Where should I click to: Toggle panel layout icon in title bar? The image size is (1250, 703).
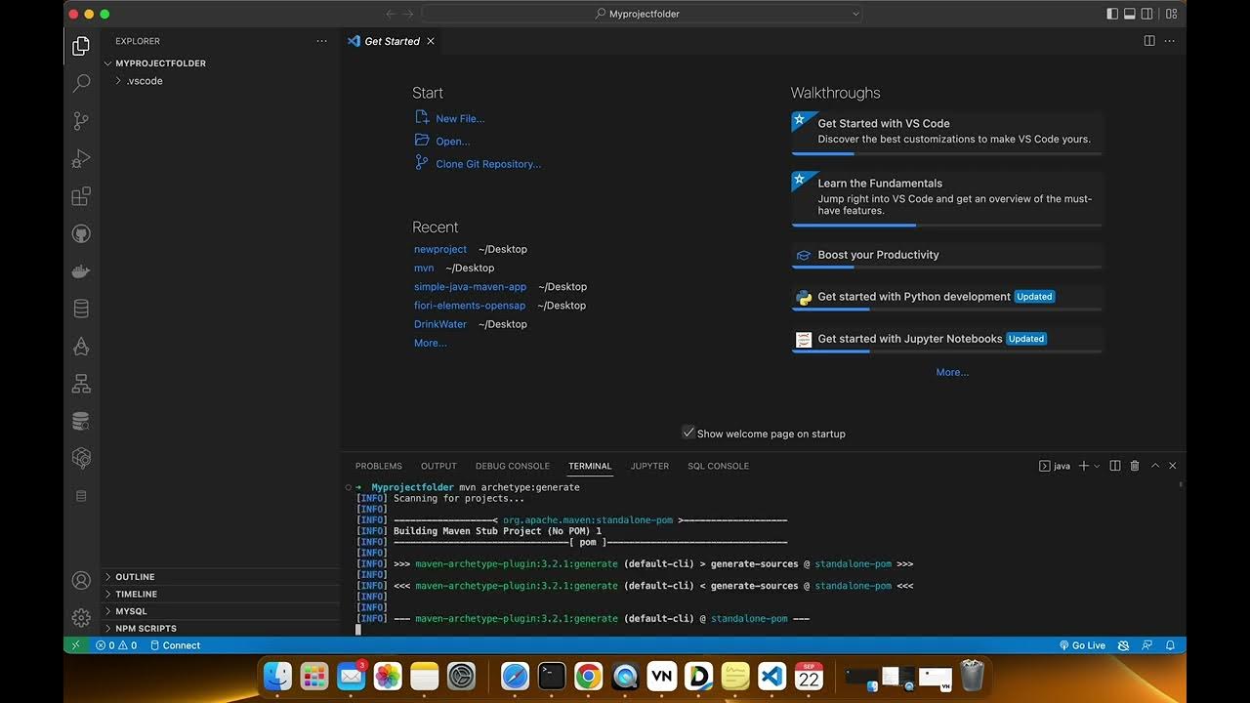point(1130,14)
